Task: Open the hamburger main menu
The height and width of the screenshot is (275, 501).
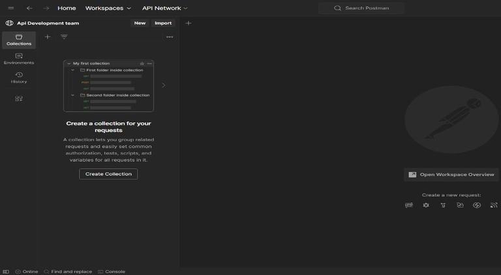Action: (x=11, y=8)
